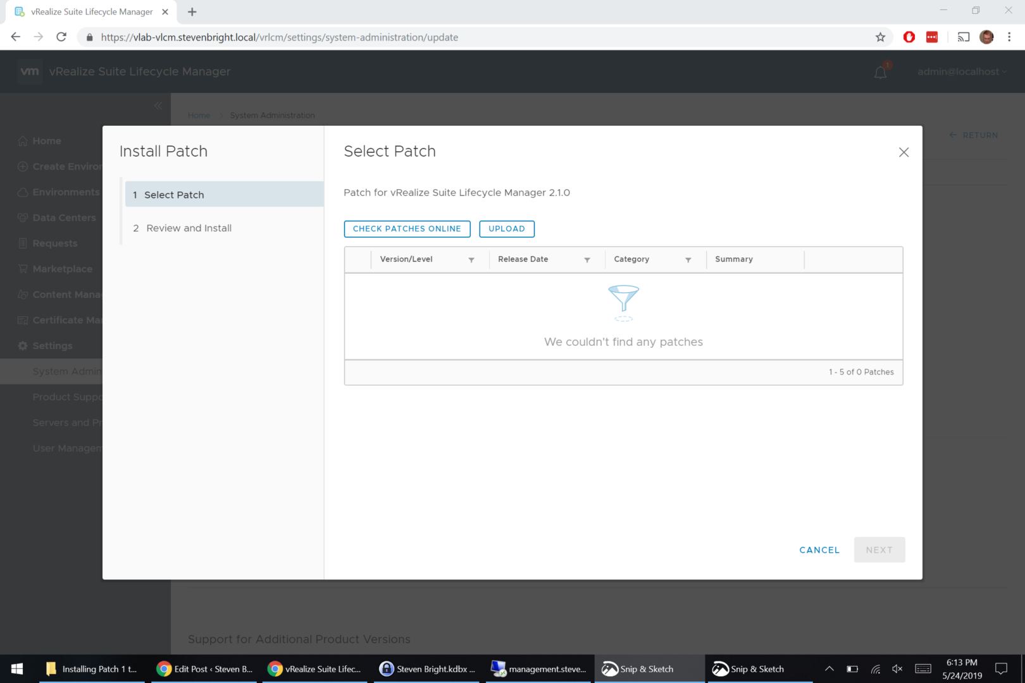
Task: Reload the browser page
Action: tap(61, 37)
